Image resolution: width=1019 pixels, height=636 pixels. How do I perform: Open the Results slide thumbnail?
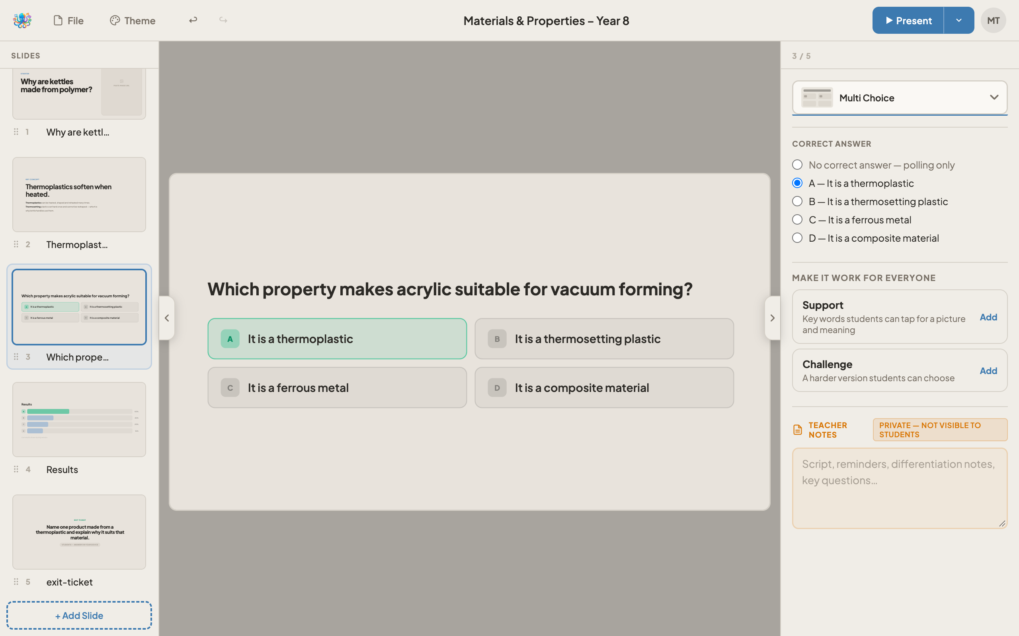pyautogui.click(x=79, y=419)
